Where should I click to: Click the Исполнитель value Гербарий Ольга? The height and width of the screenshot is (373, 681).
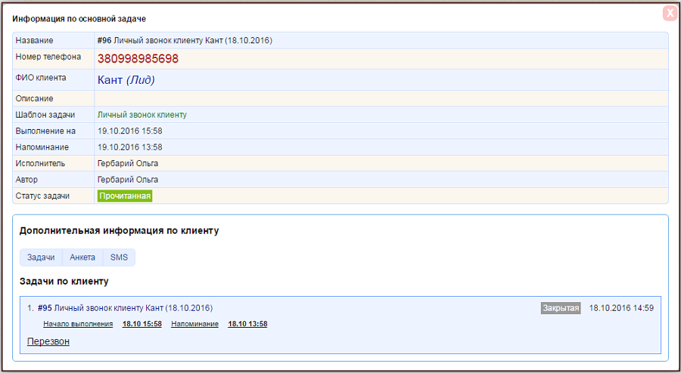tap(128, 163)
